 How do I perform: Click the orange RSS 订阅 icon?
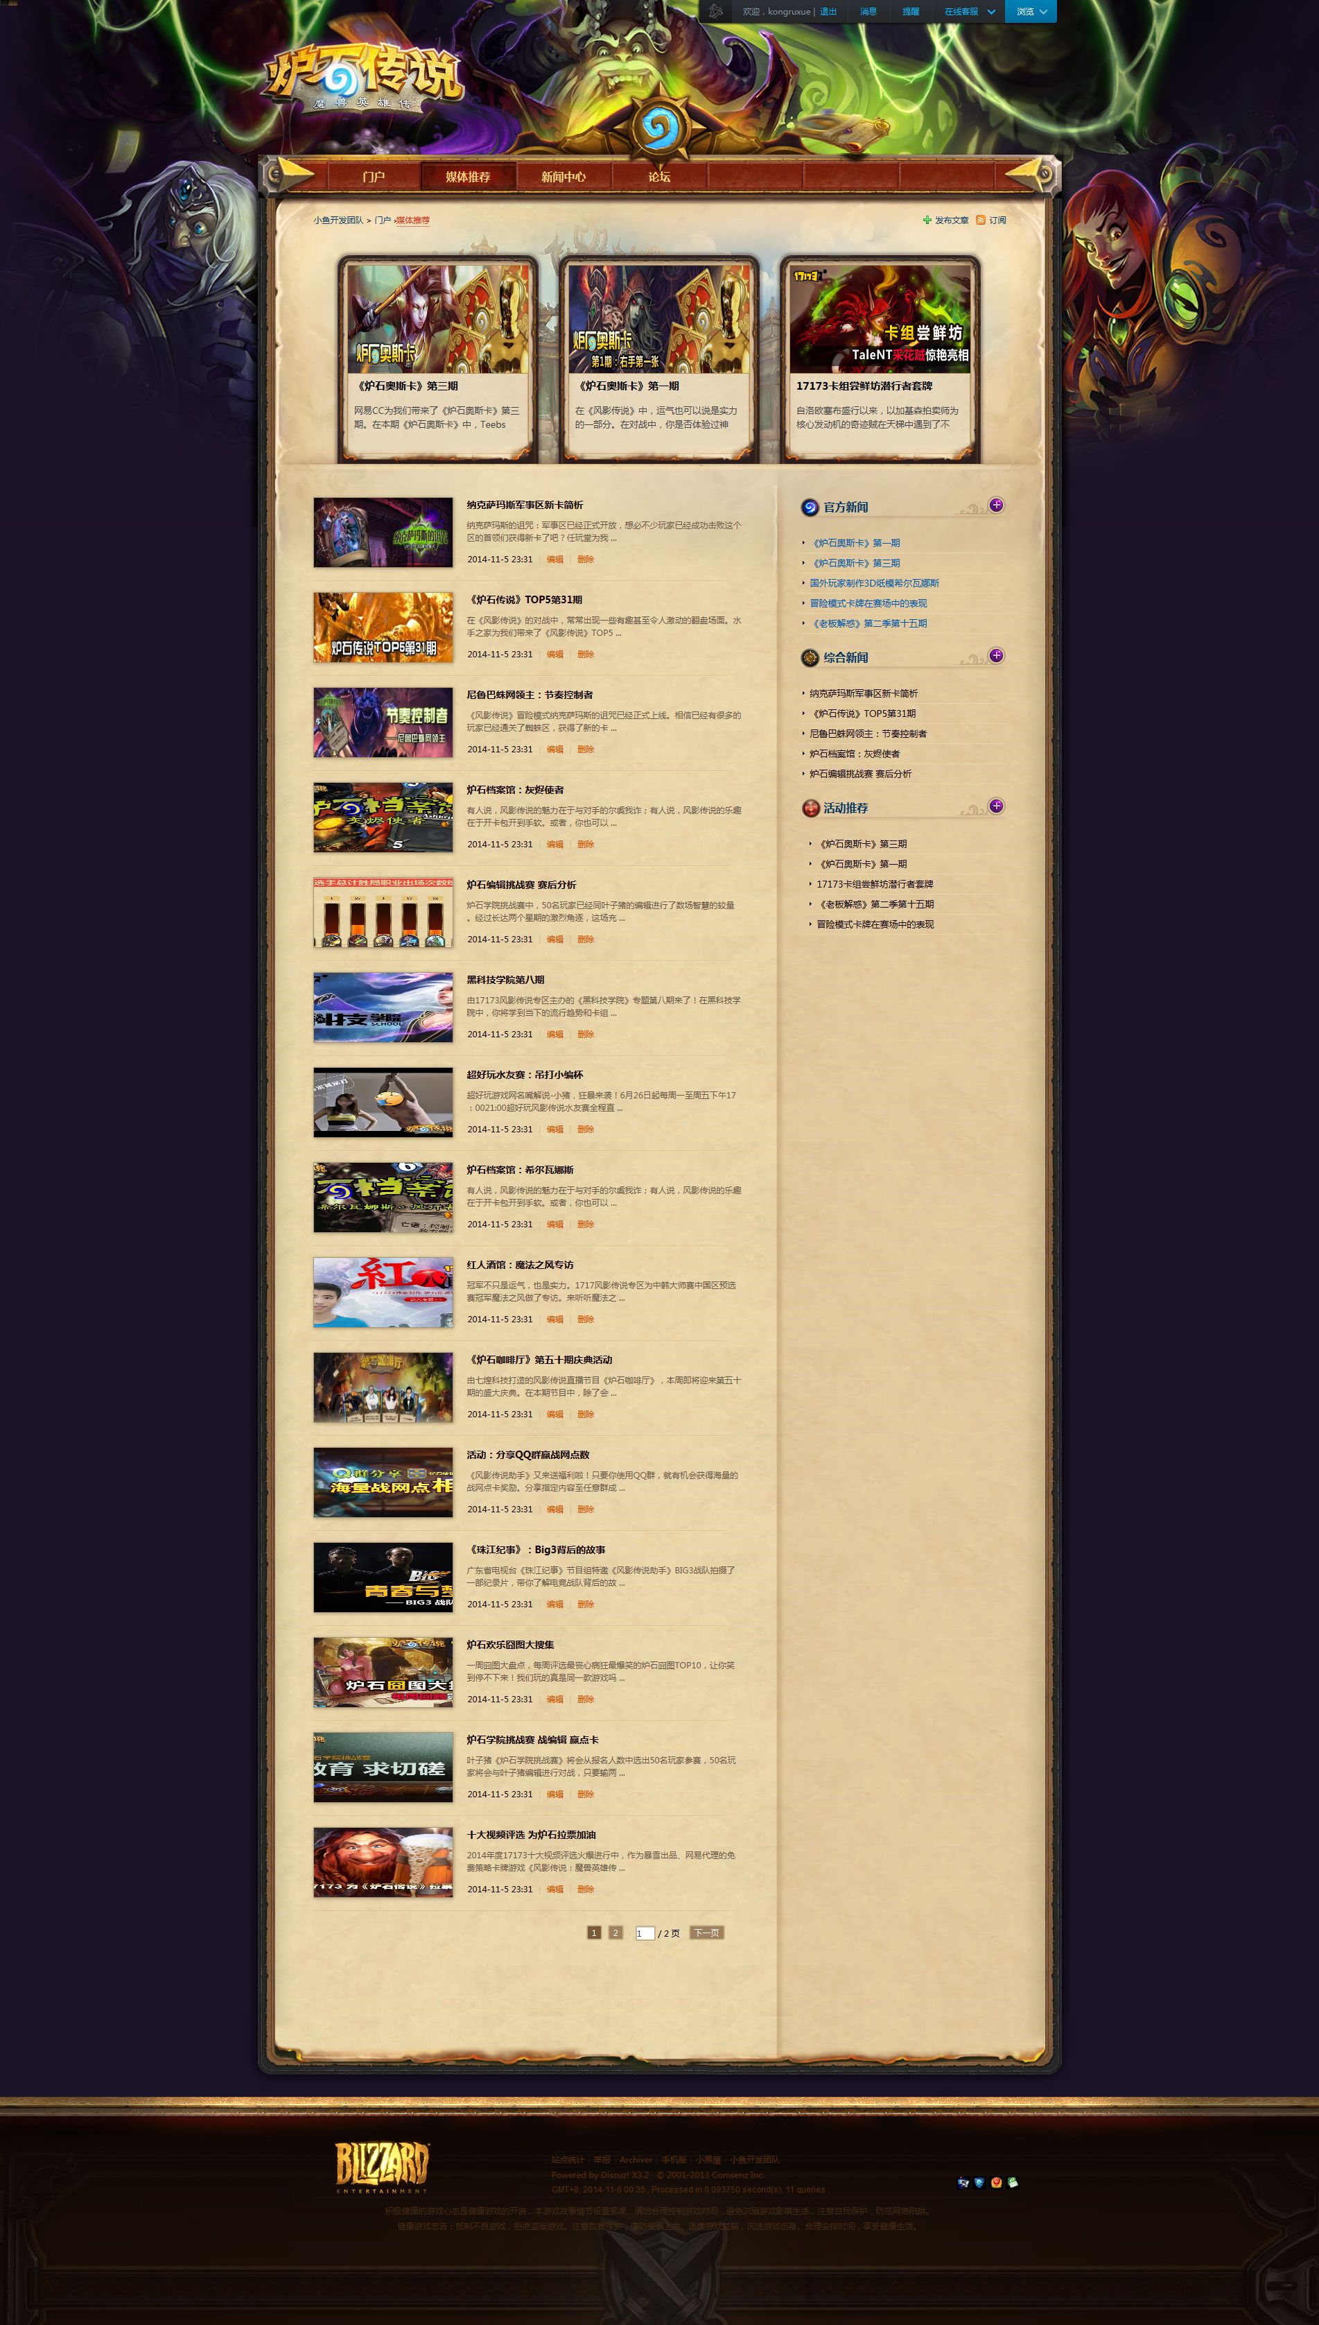pyautogui.click(x=980, y=221)
